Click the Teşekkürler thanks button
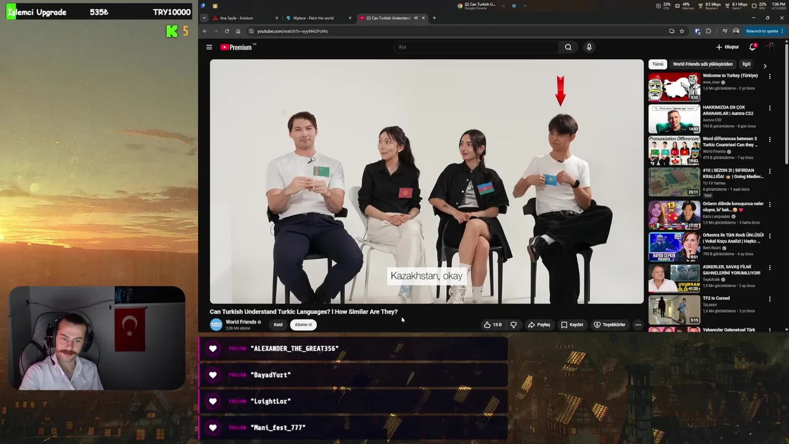This screenshot has height=444, width=789. pos(610,324)
